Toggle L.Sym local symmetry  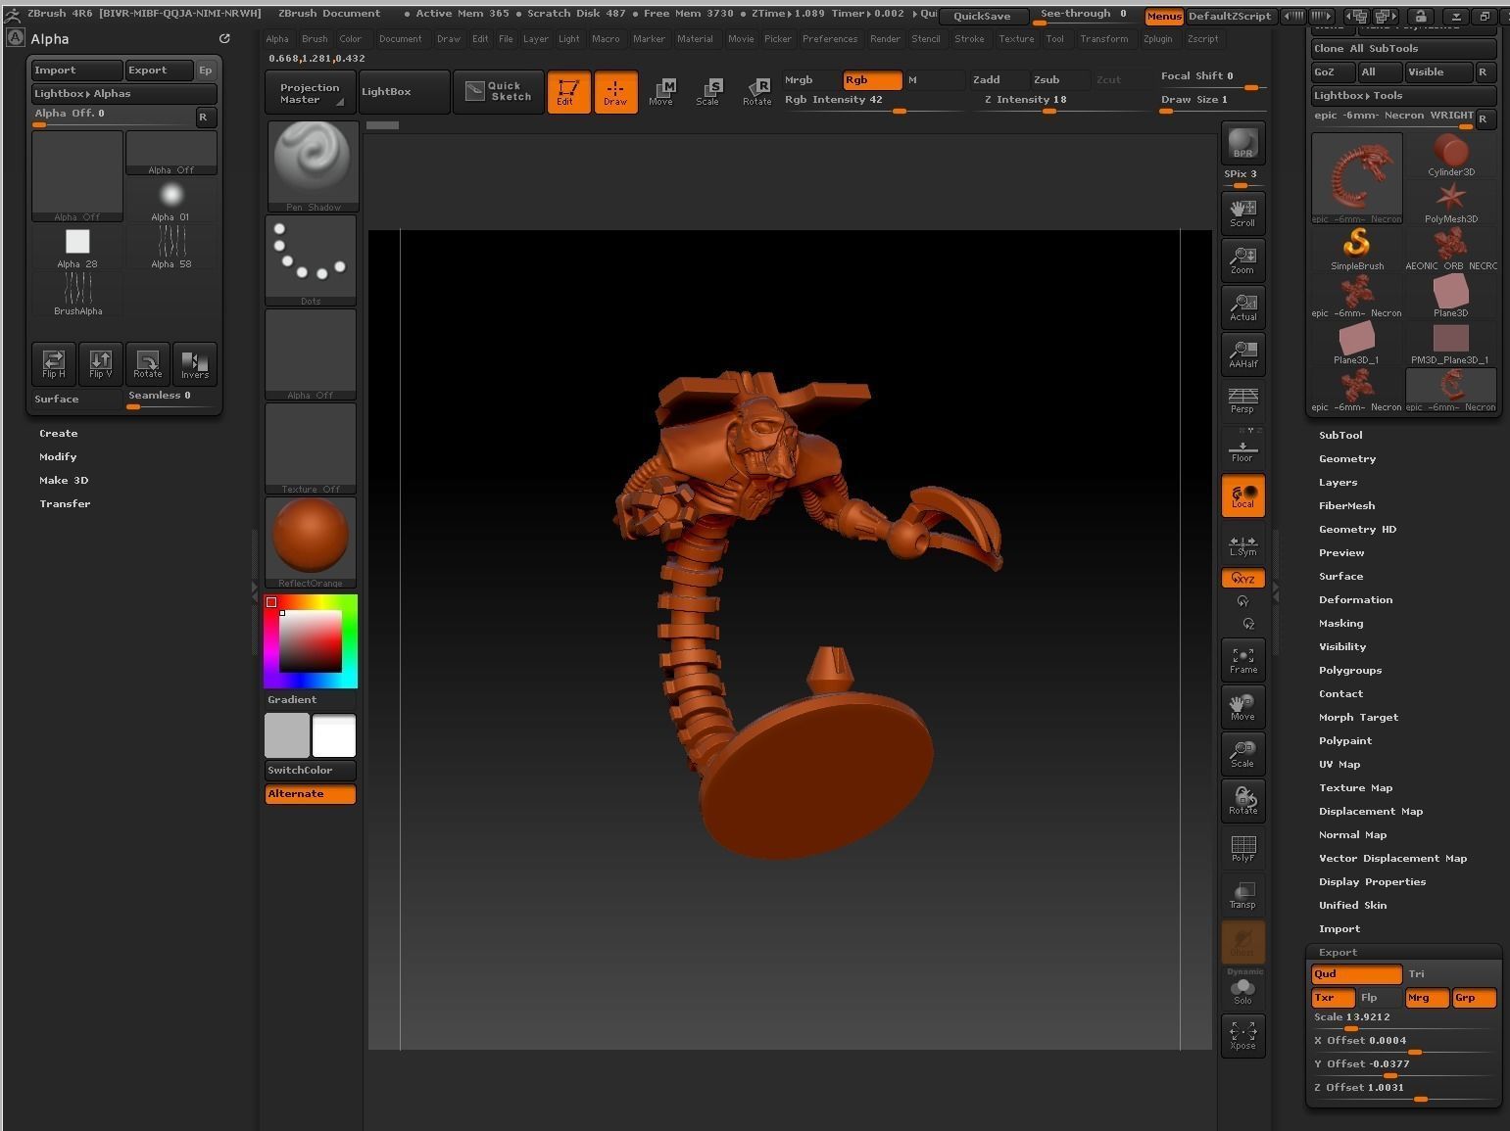pyautogui.click(x=1242, y=544)
